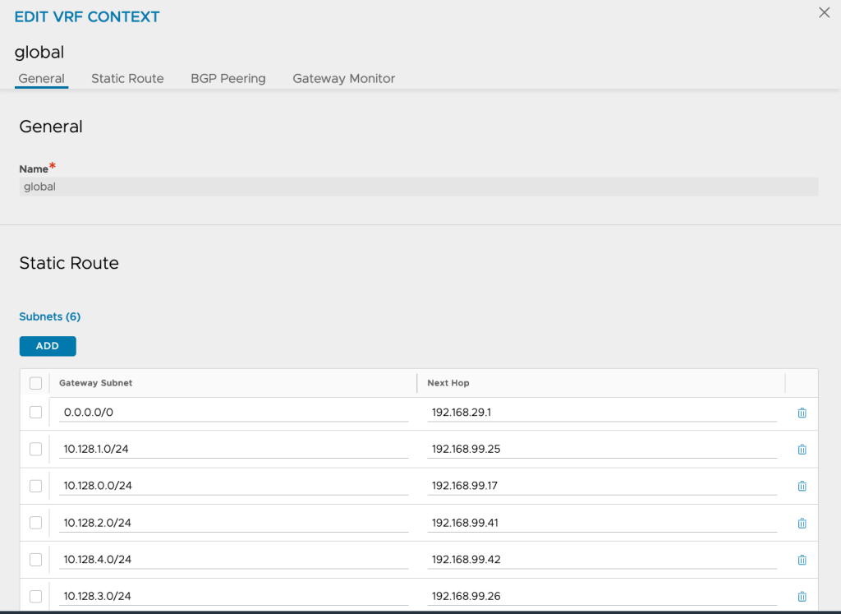The height and width of the screenshot is (614, 841).
Task: Remove the 10.128.0.0/24 route via trash icon
Action: point(802,486)
